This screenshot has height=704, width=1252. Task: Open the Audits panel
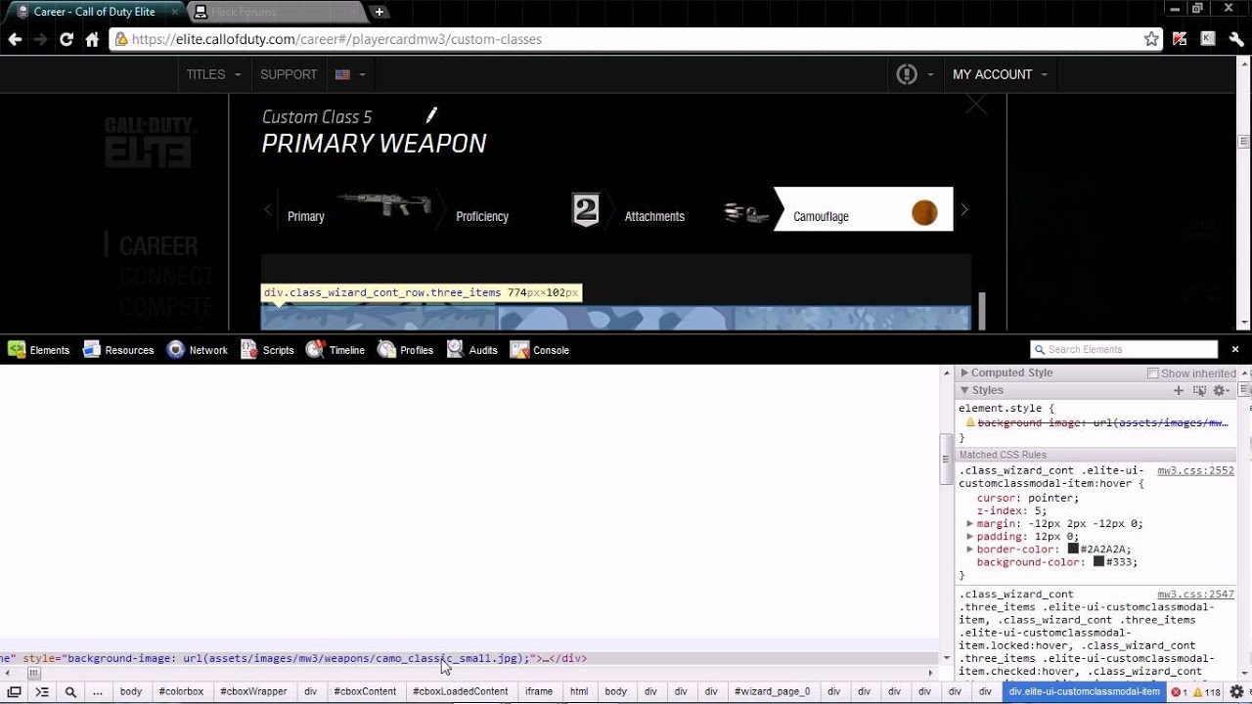pos(472,350)
